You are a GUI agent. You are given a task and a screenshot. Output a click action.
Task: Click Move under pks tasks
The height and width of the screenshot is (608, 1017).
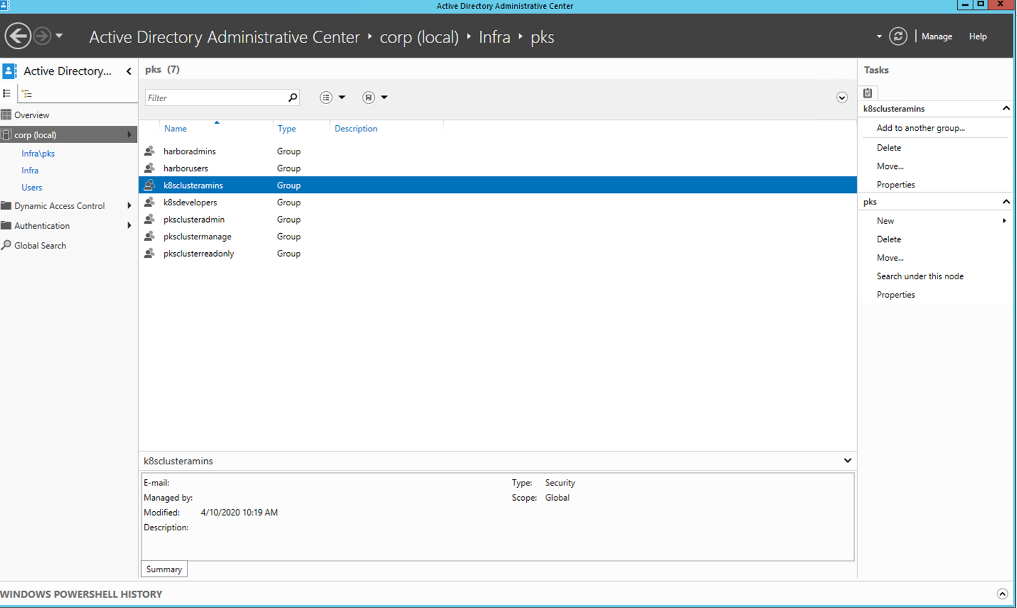pyautogui.click(x=890, y=258)
